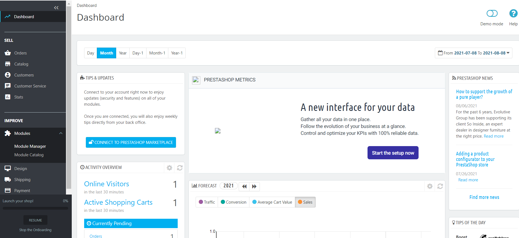
Task: Open Module Catalog submenu item
Action: (x=29, y=155)
